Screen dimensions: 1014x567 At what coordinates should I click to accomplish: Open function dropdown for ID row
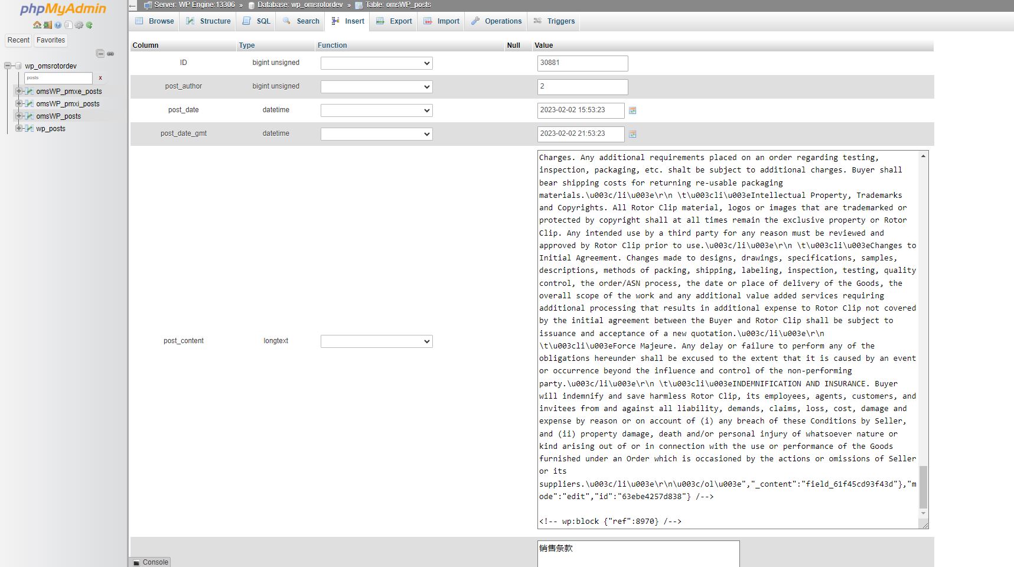coord(377,63)
